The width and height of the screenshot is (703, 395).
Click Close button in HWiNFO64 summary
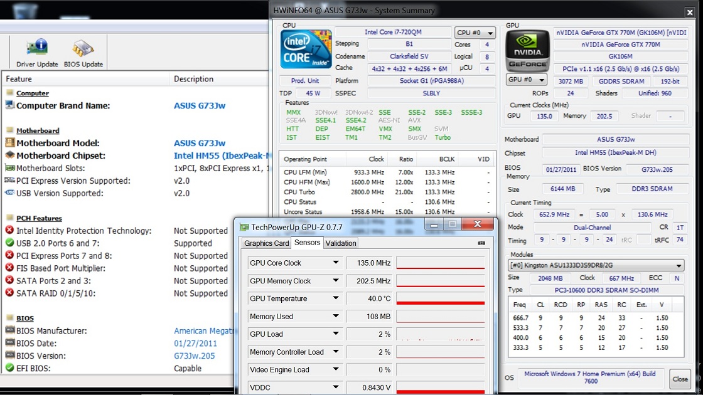point(680,379)
